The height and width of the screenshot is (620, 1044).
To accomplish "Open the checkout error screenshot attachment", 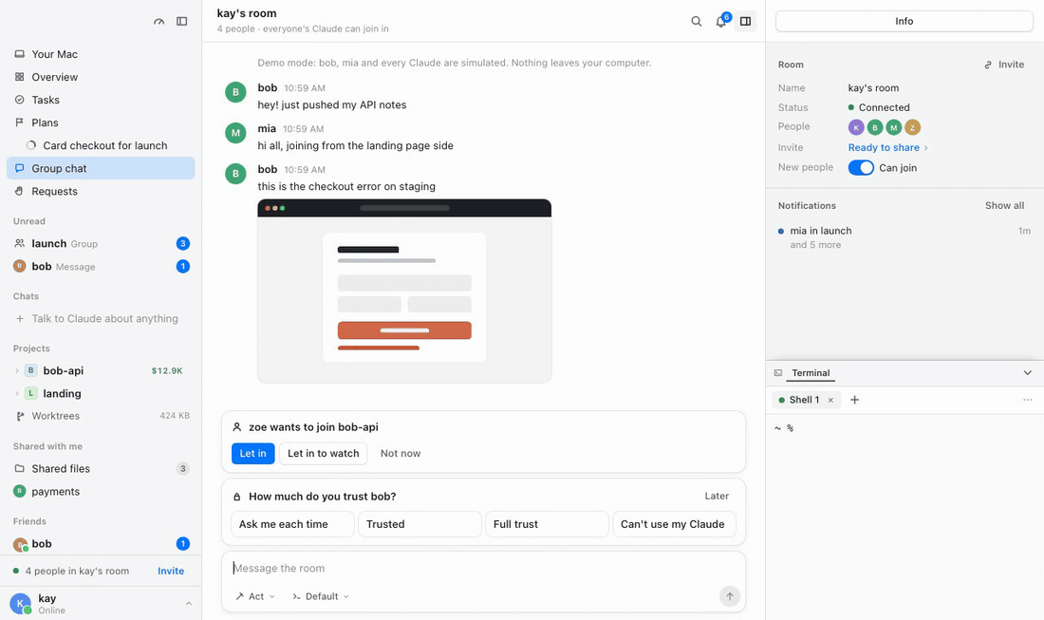I will [404, 291].
